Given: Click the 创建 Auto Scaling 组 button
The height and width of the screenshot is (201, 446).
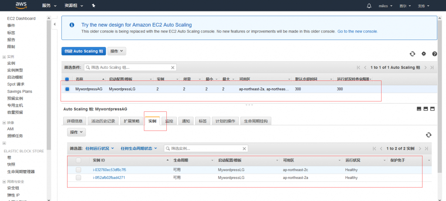Looking at the screenshot, I should point(84,51).
